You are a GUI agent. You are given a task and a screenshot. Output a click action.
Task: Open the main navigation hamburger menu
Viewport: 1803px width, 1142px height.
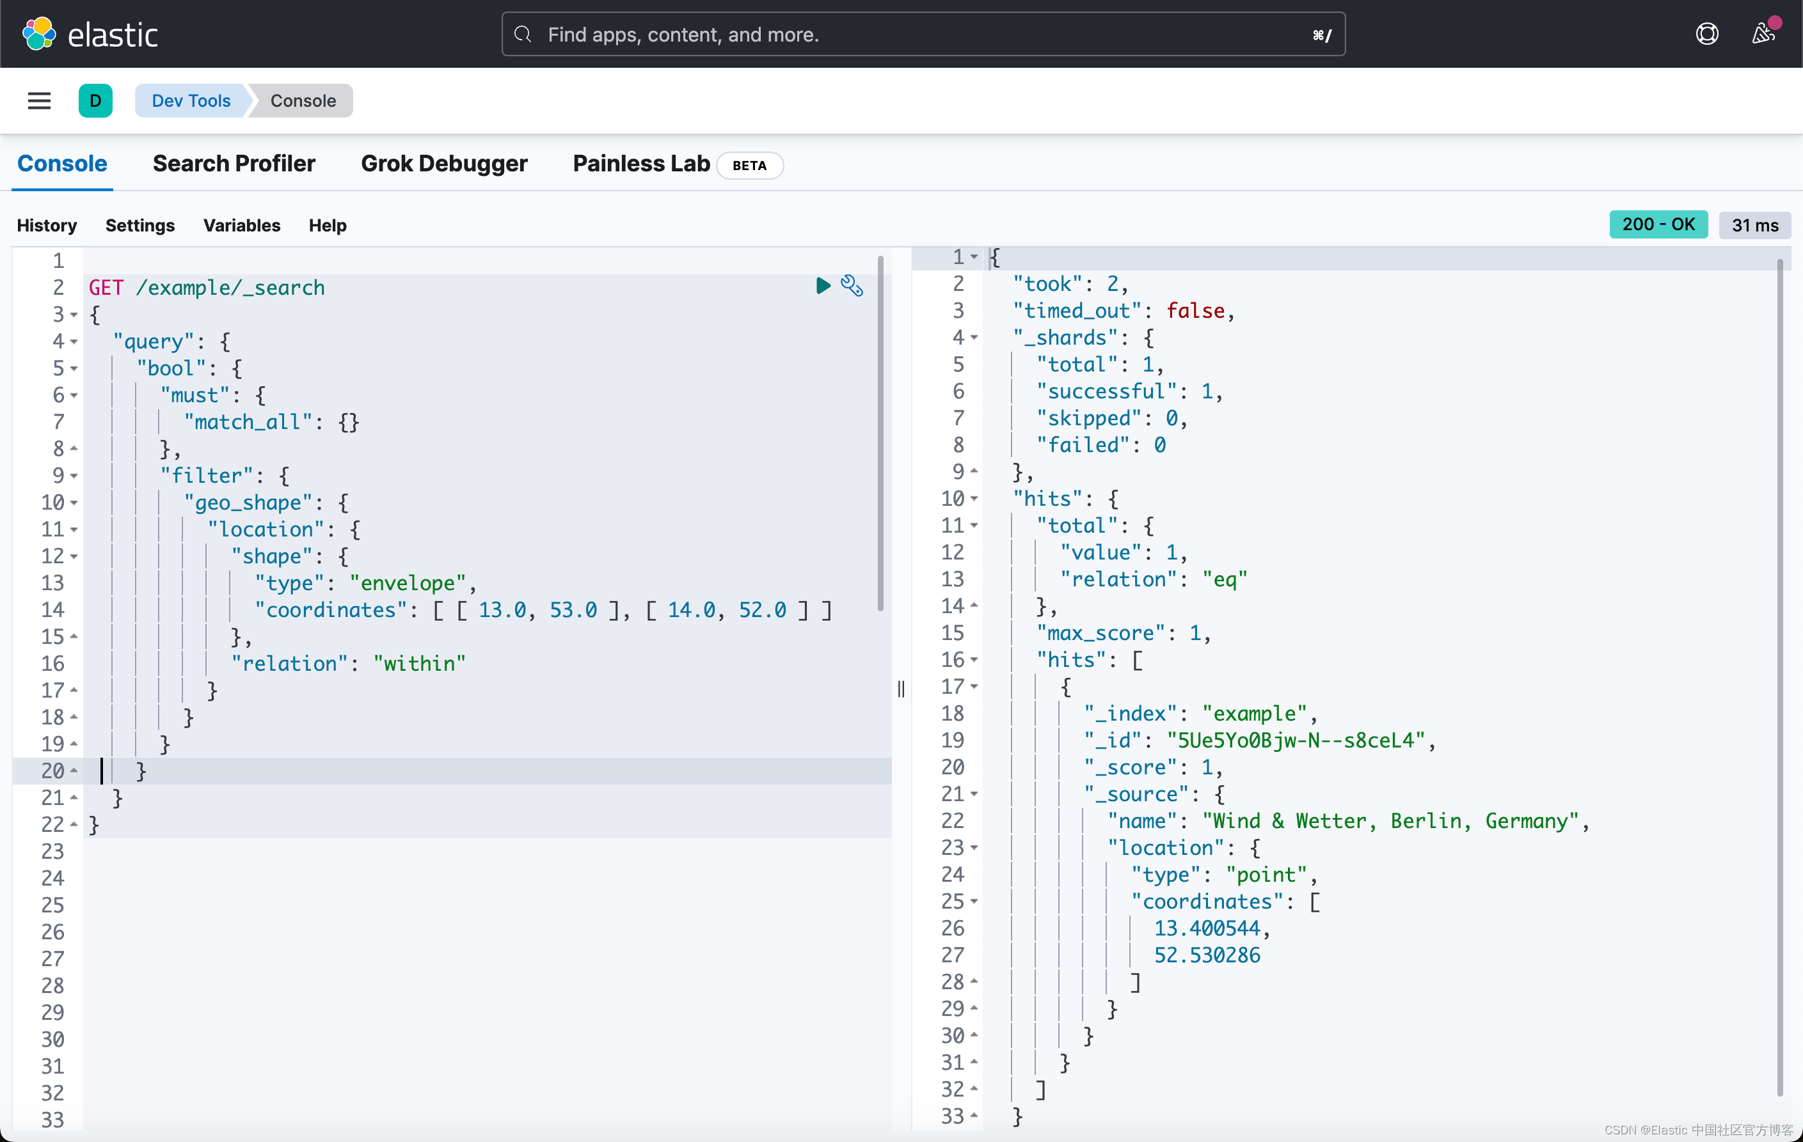(x=39, y=100)
